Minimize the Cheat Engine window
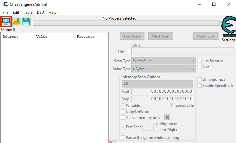The image size is (236, 143). [x=199, y=4]
